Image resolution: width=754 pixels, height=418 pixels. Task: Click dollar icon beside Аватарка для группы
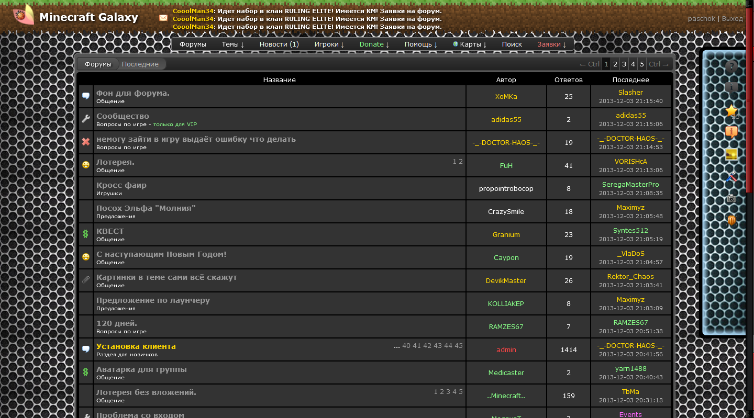pos(86,372)
